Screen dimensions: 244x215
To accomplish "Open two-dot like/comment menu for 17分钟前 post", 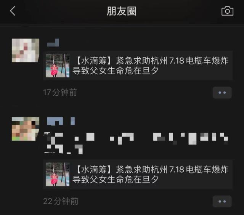I will 222,93.
